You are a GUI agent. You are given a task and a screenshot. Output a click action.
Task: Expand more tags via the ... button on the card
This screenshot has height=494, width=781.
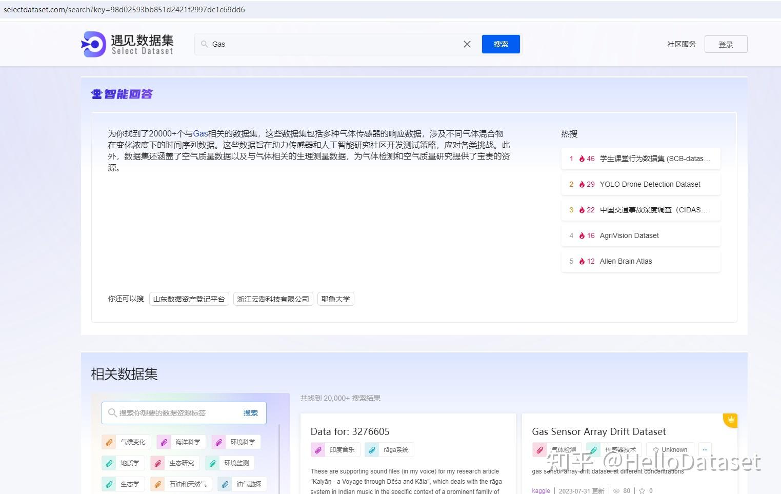[705, 449]
